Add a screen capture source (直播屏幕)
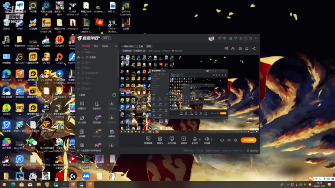Image resolution: width=335 pixels, height=188 pixels. (148, 140)
